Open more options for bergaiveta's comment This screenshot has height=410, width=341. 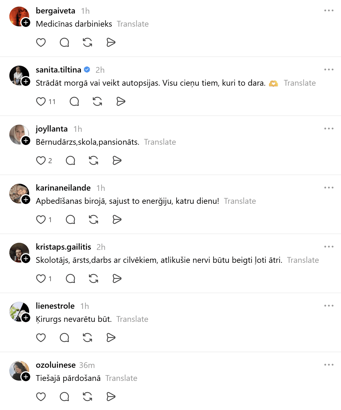(329, 11)
